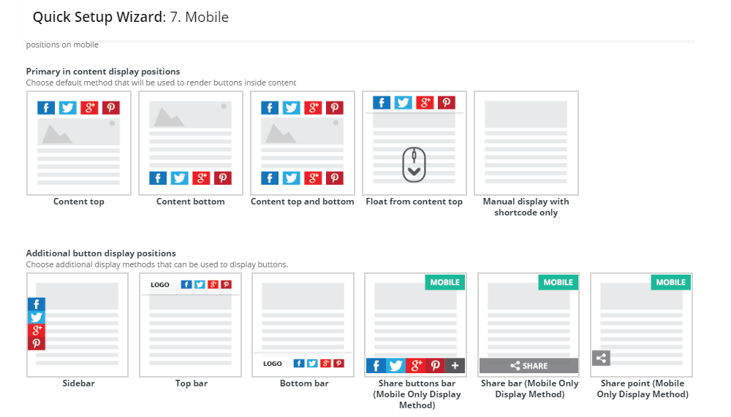Screen dimensions: 731x417
Task: Click the share point icon in Share point thumbnail
Action: pos(602,358)
